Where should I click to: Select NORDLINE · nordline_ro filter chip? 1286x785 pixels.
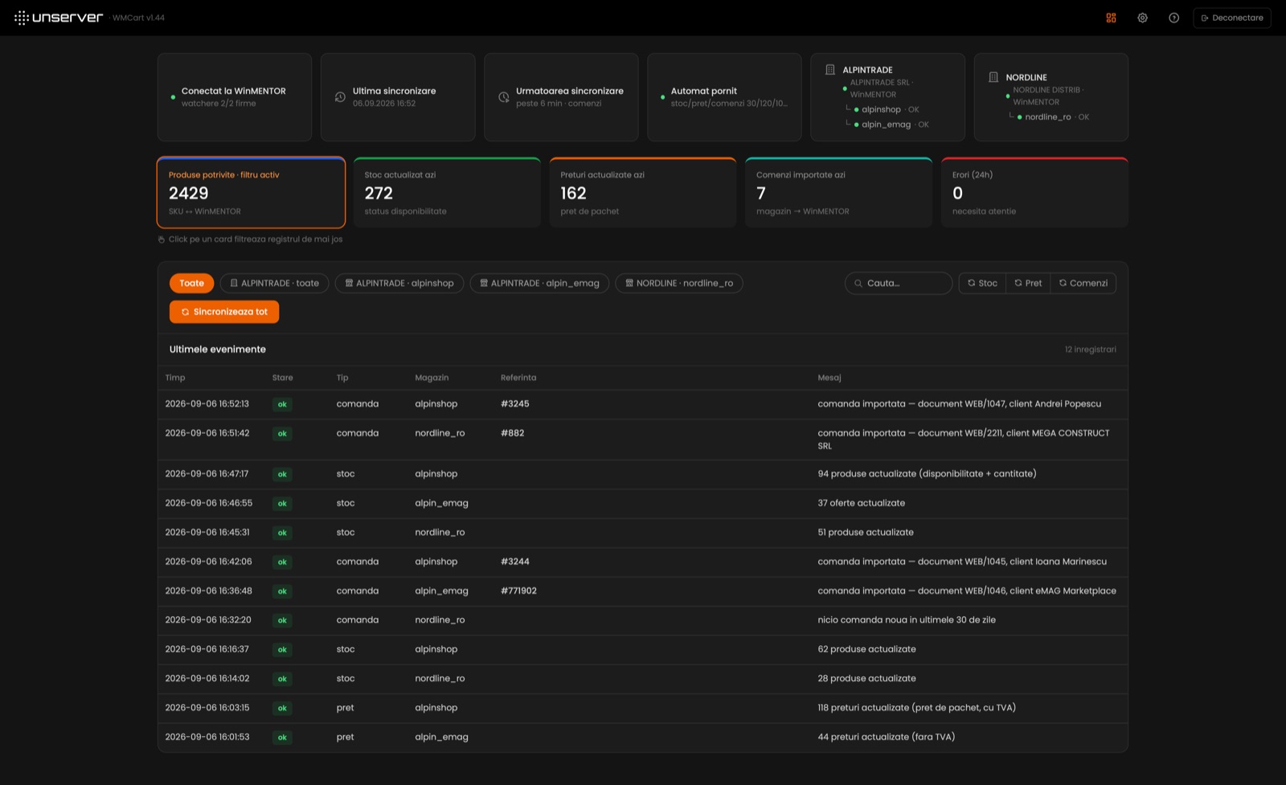point(679,283)
